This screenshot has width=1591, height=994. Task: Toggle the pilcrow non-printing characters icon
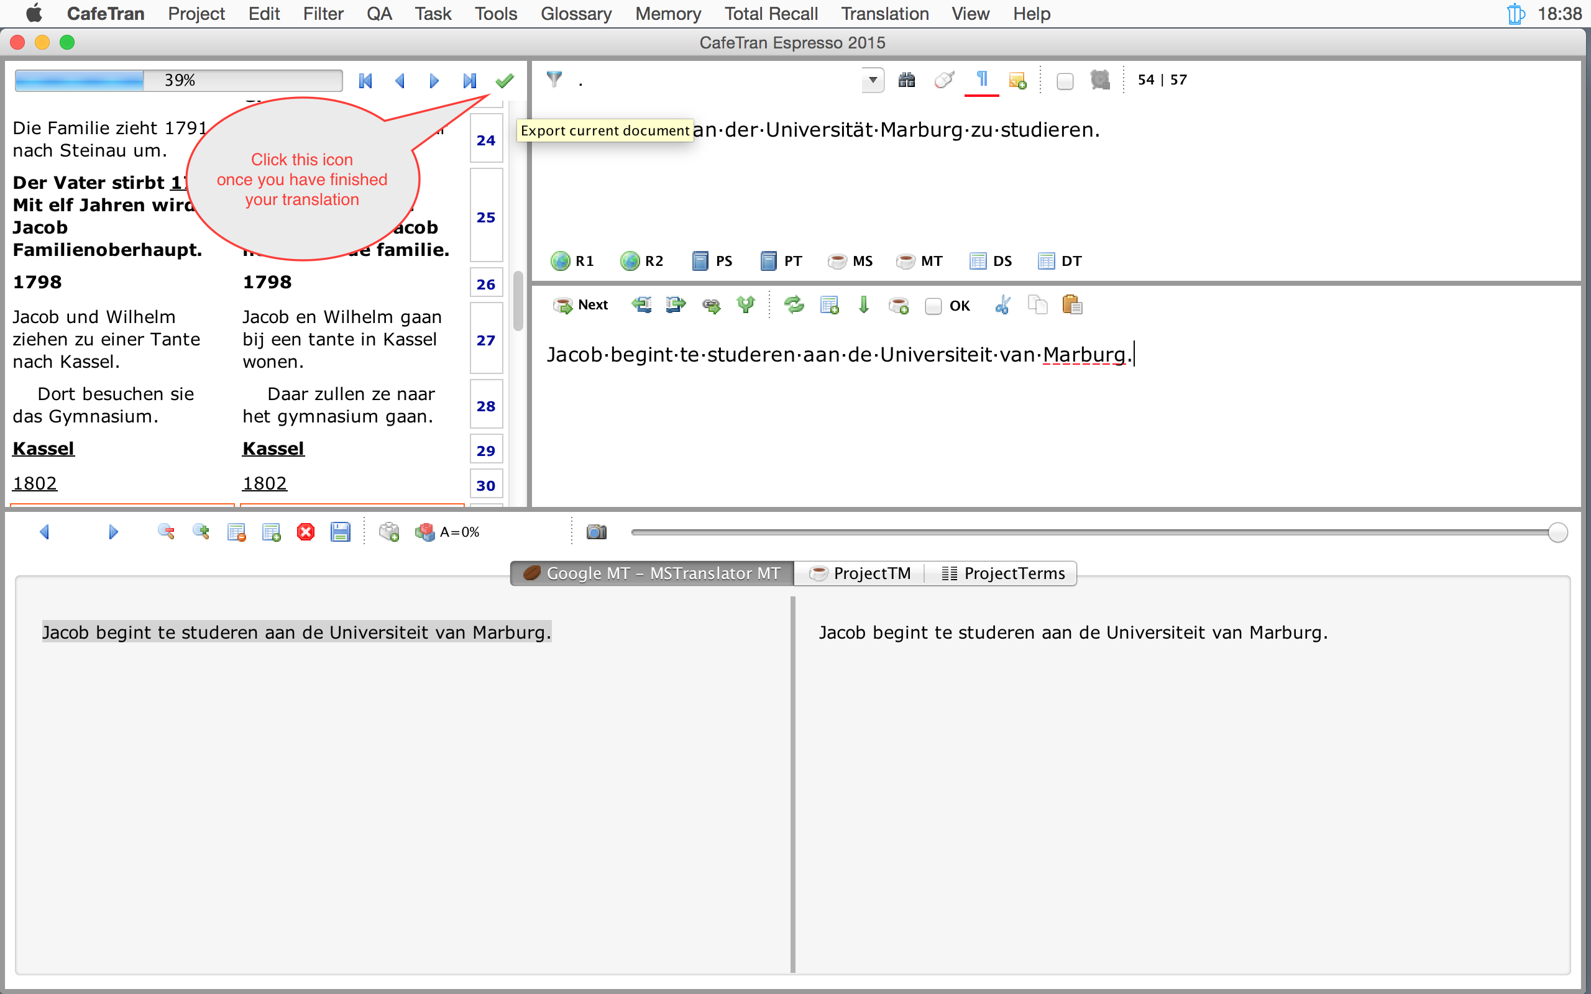(981, 80)
